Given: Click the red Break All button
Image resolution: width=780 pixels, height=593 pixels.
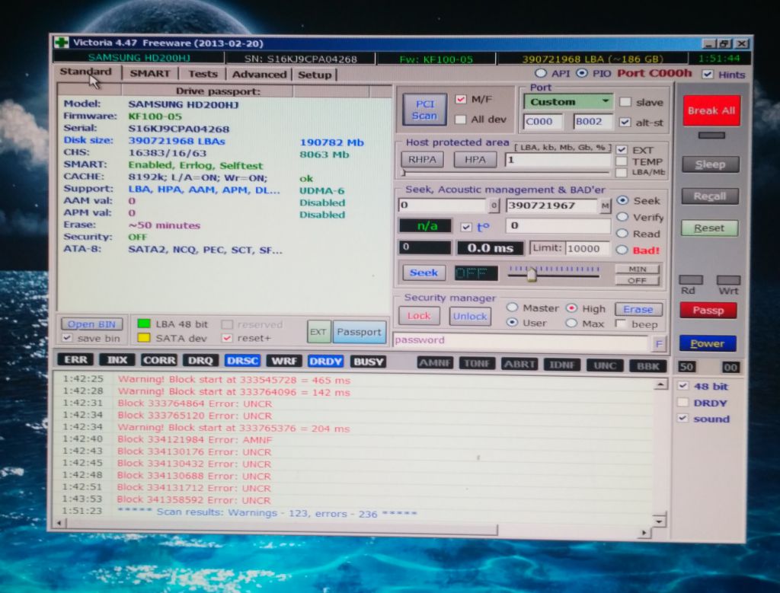Looking at the screenshot, I should point(711,110).
